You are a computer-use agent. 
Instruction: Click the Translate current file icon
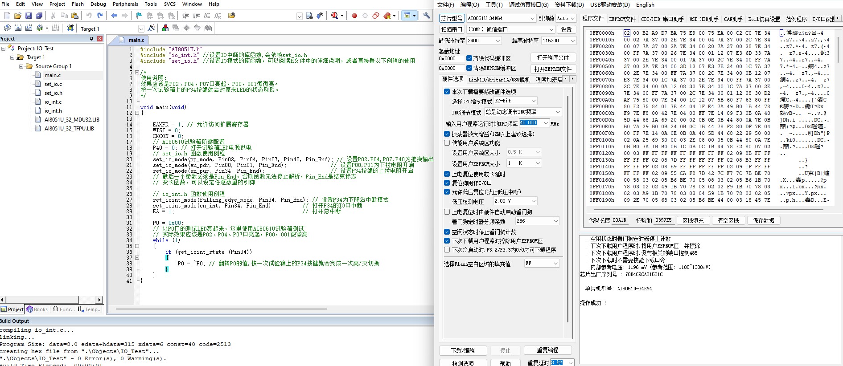[7, 28]
